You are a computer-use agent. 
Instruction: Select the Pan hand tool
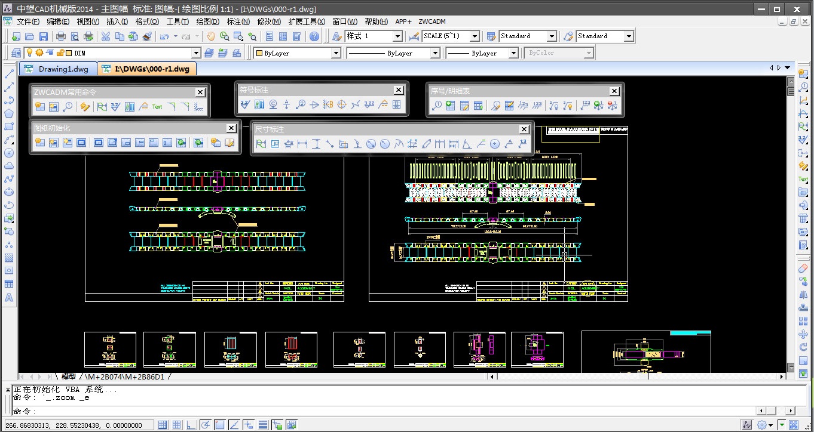pyautogui.click(x=210, y=36)
